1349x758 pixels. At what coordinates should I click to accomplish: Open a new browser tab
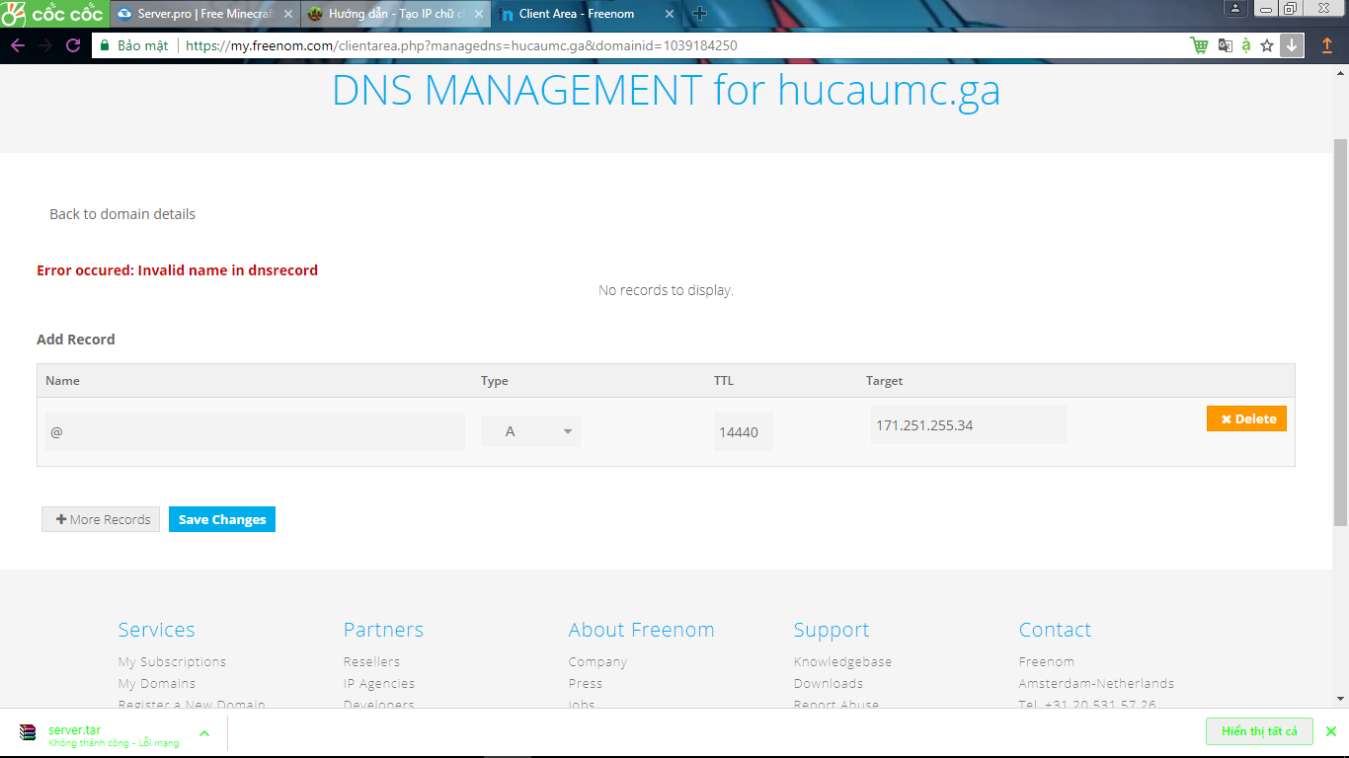click(x=699, y=14)
